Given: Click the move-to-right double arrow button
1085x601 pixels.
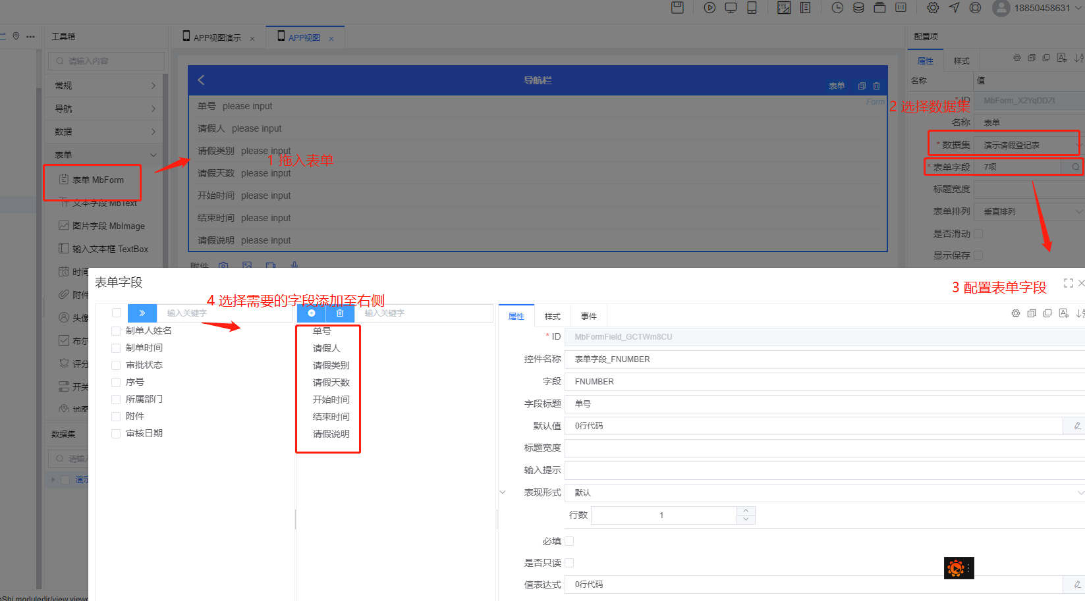Looking at the screenshot, I should pos(142,313).
